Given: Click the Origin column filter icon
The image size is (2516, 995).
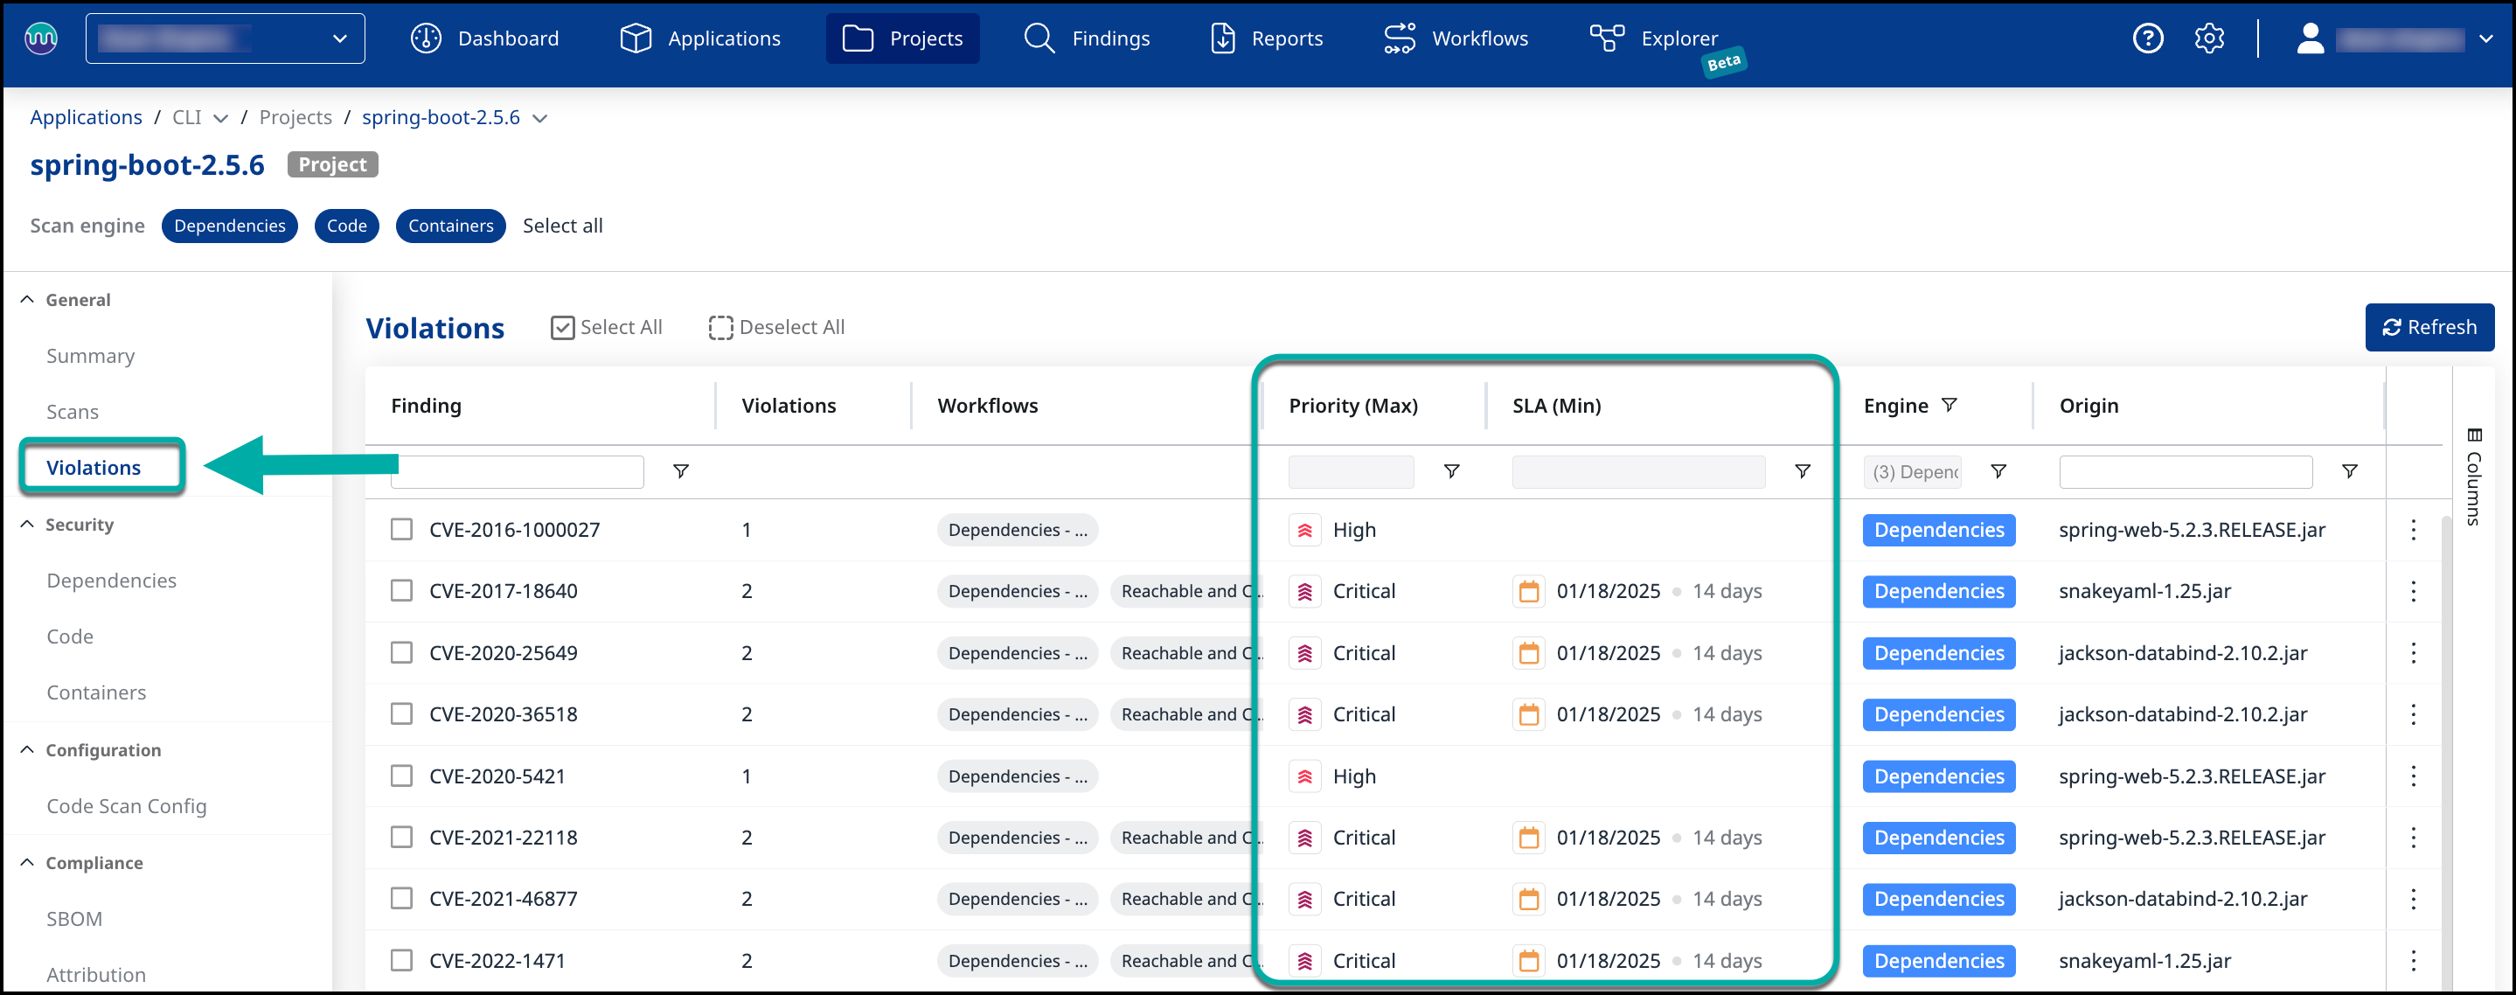Looking at the screenshot, I should 2349,471.
